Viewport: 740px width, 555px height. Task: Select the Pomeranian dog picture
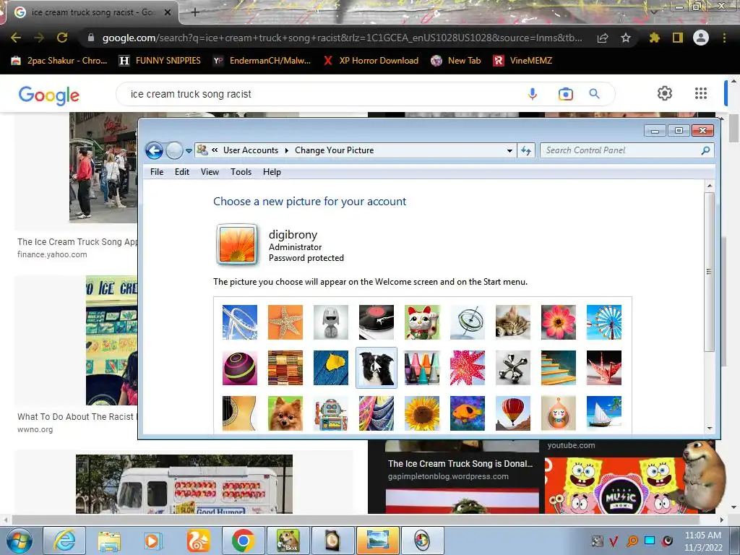click(x=285, y=413)
